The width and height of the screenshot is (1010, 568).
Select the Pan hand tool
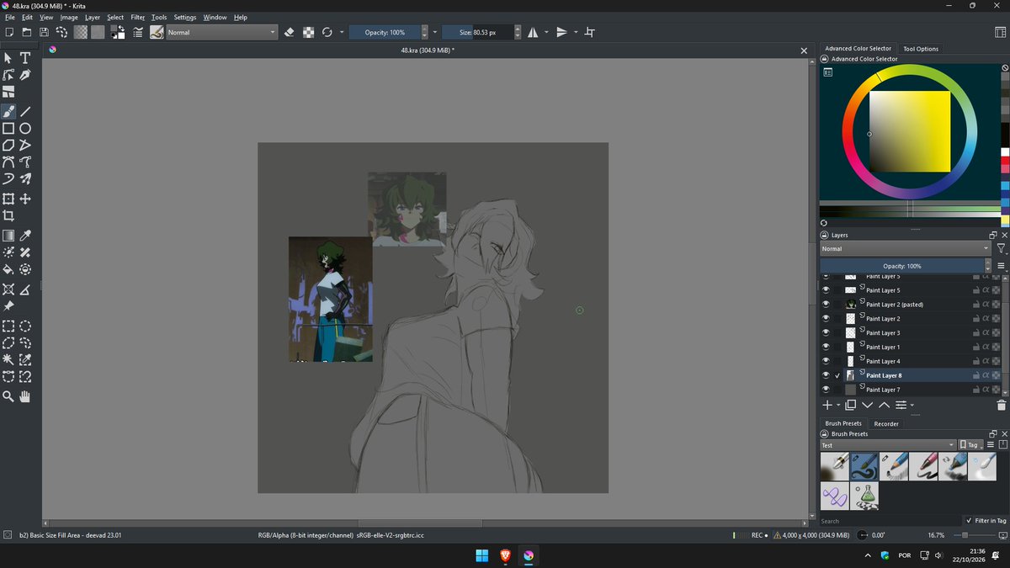coord(25,396)
